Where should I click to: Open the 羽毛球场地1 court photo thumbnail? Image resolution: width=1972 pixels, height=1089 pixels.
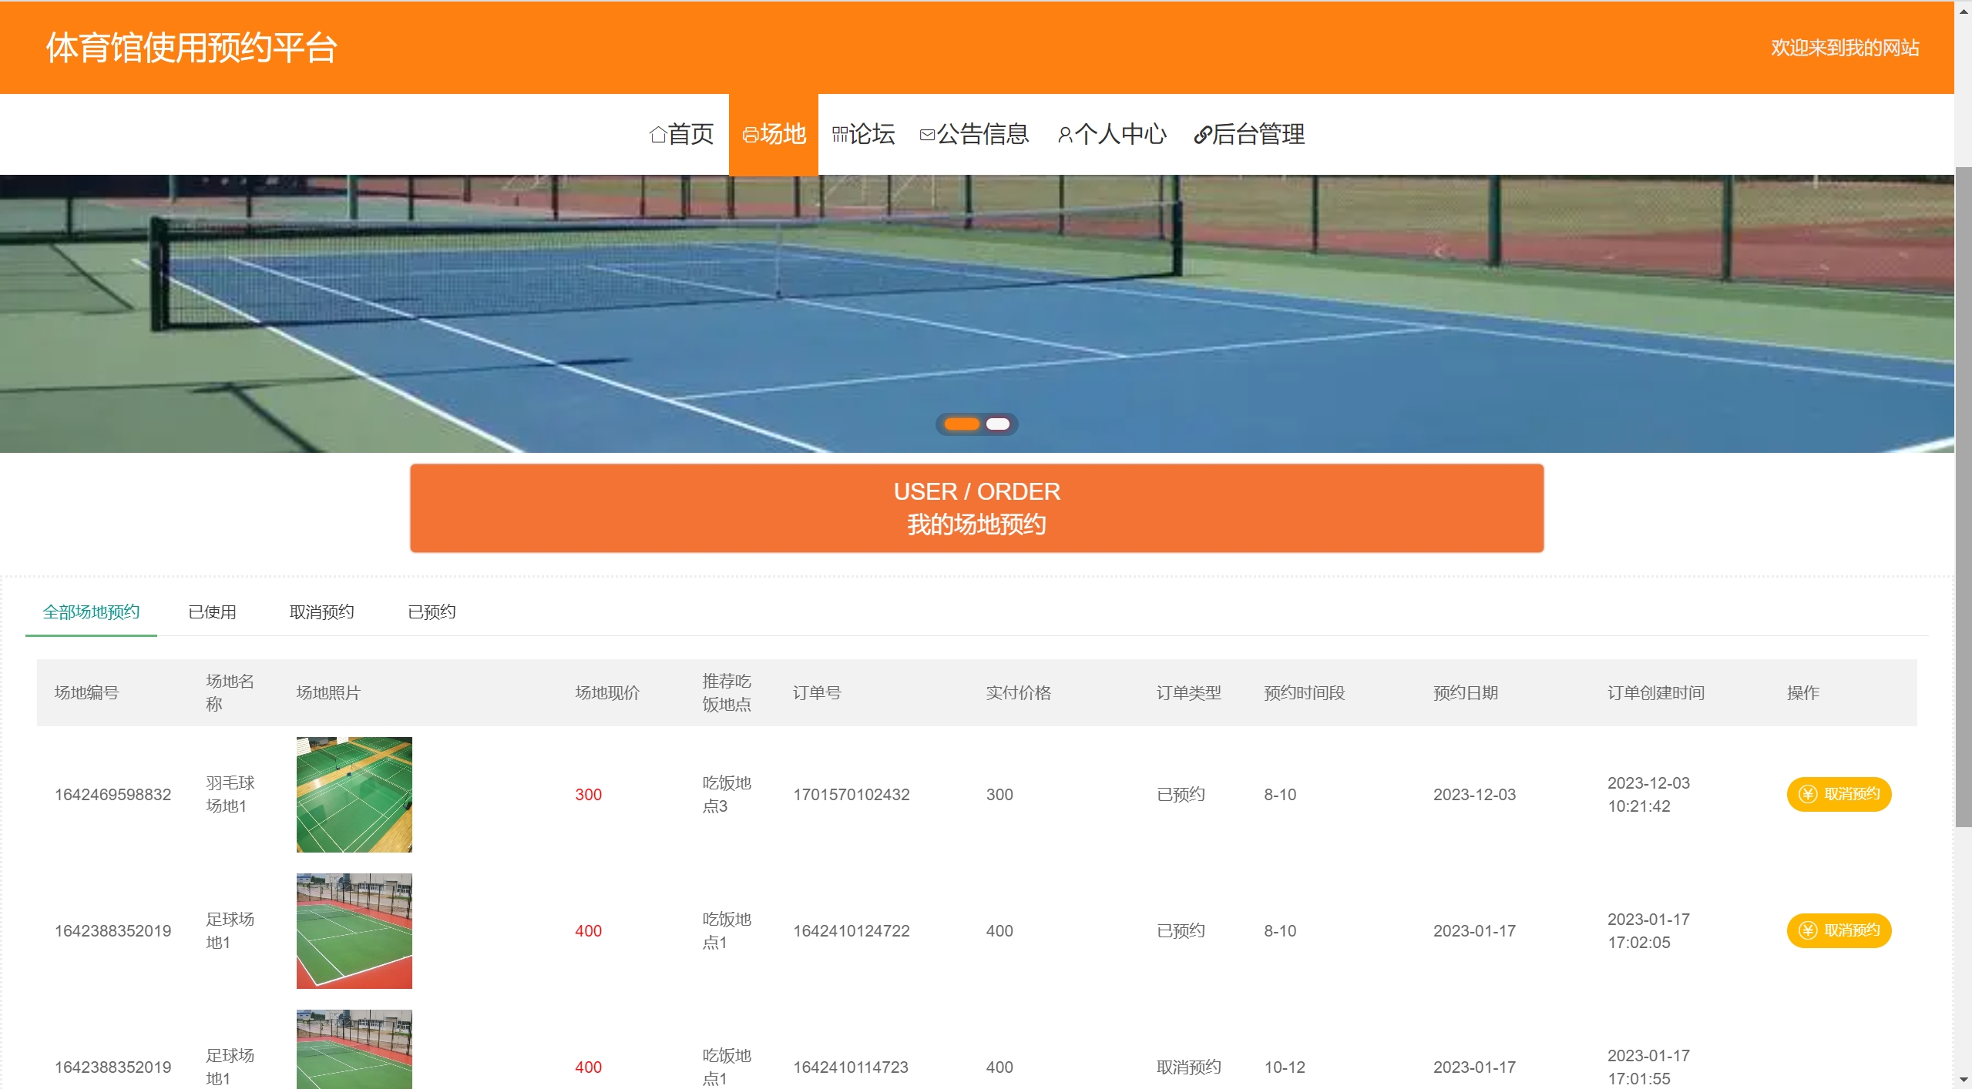pos(354,794)
